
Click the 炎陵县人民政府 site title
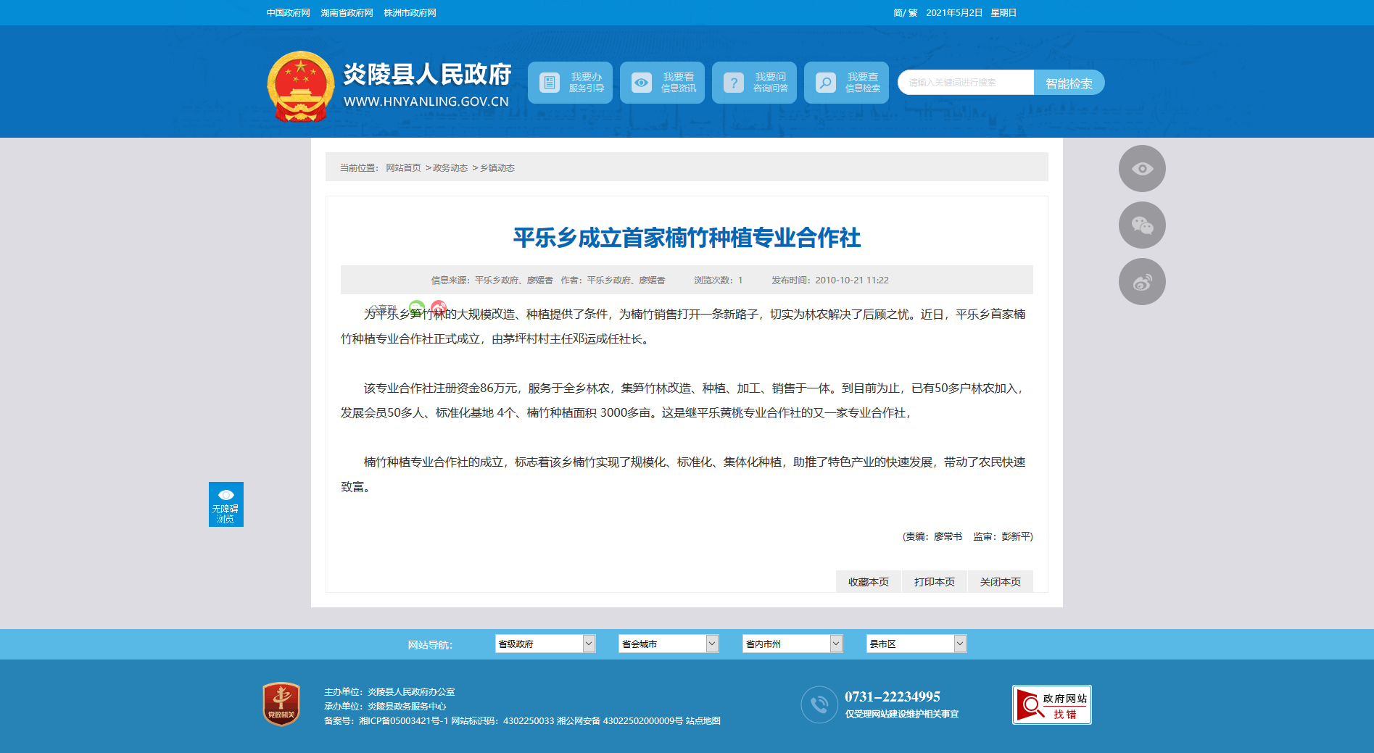point(427,74)
